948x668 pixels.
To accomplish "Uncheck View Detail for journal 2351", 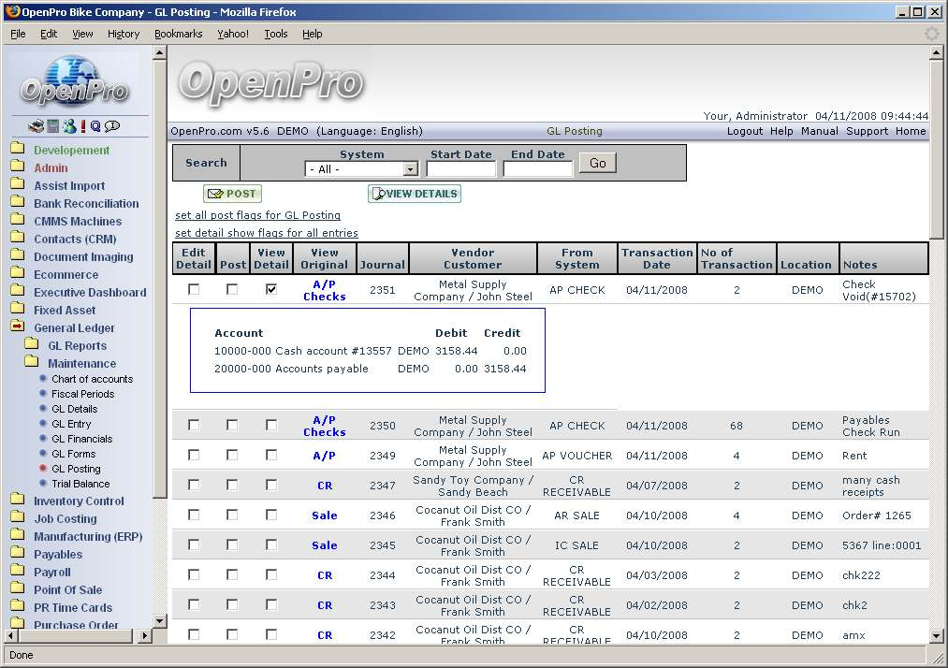I will click(271, 290).
